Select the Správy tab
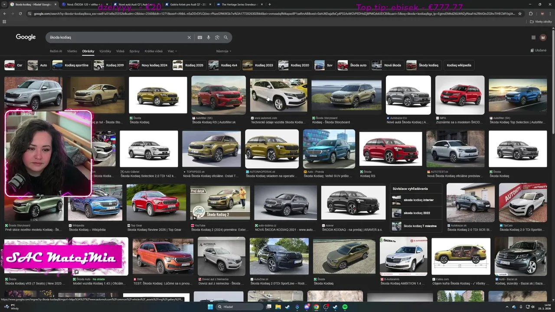This screenshot has height=312, width=555. [134, 51]
